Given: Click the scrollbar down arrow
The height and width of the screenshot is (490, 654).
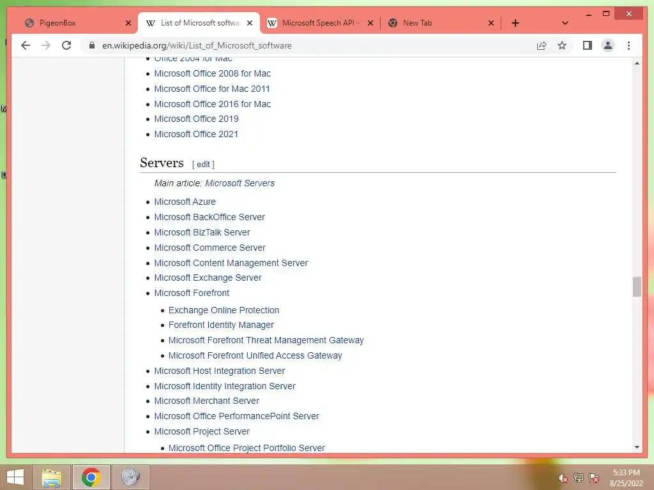Looking at the screenshot, I should [637, 447].
